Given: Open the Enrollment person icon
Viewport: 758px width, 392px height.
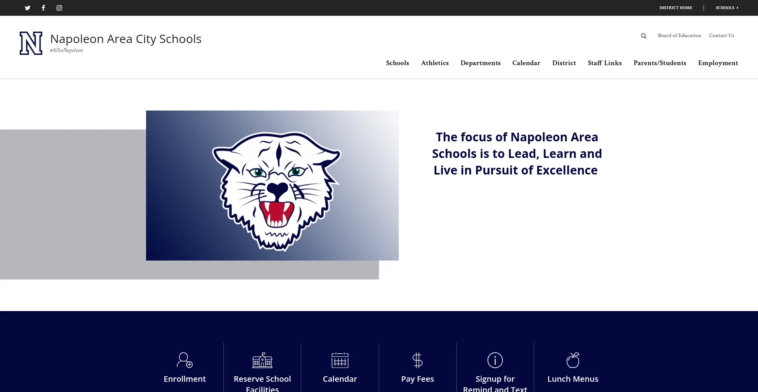Looking at the screenshot, I should pos(185,360).
